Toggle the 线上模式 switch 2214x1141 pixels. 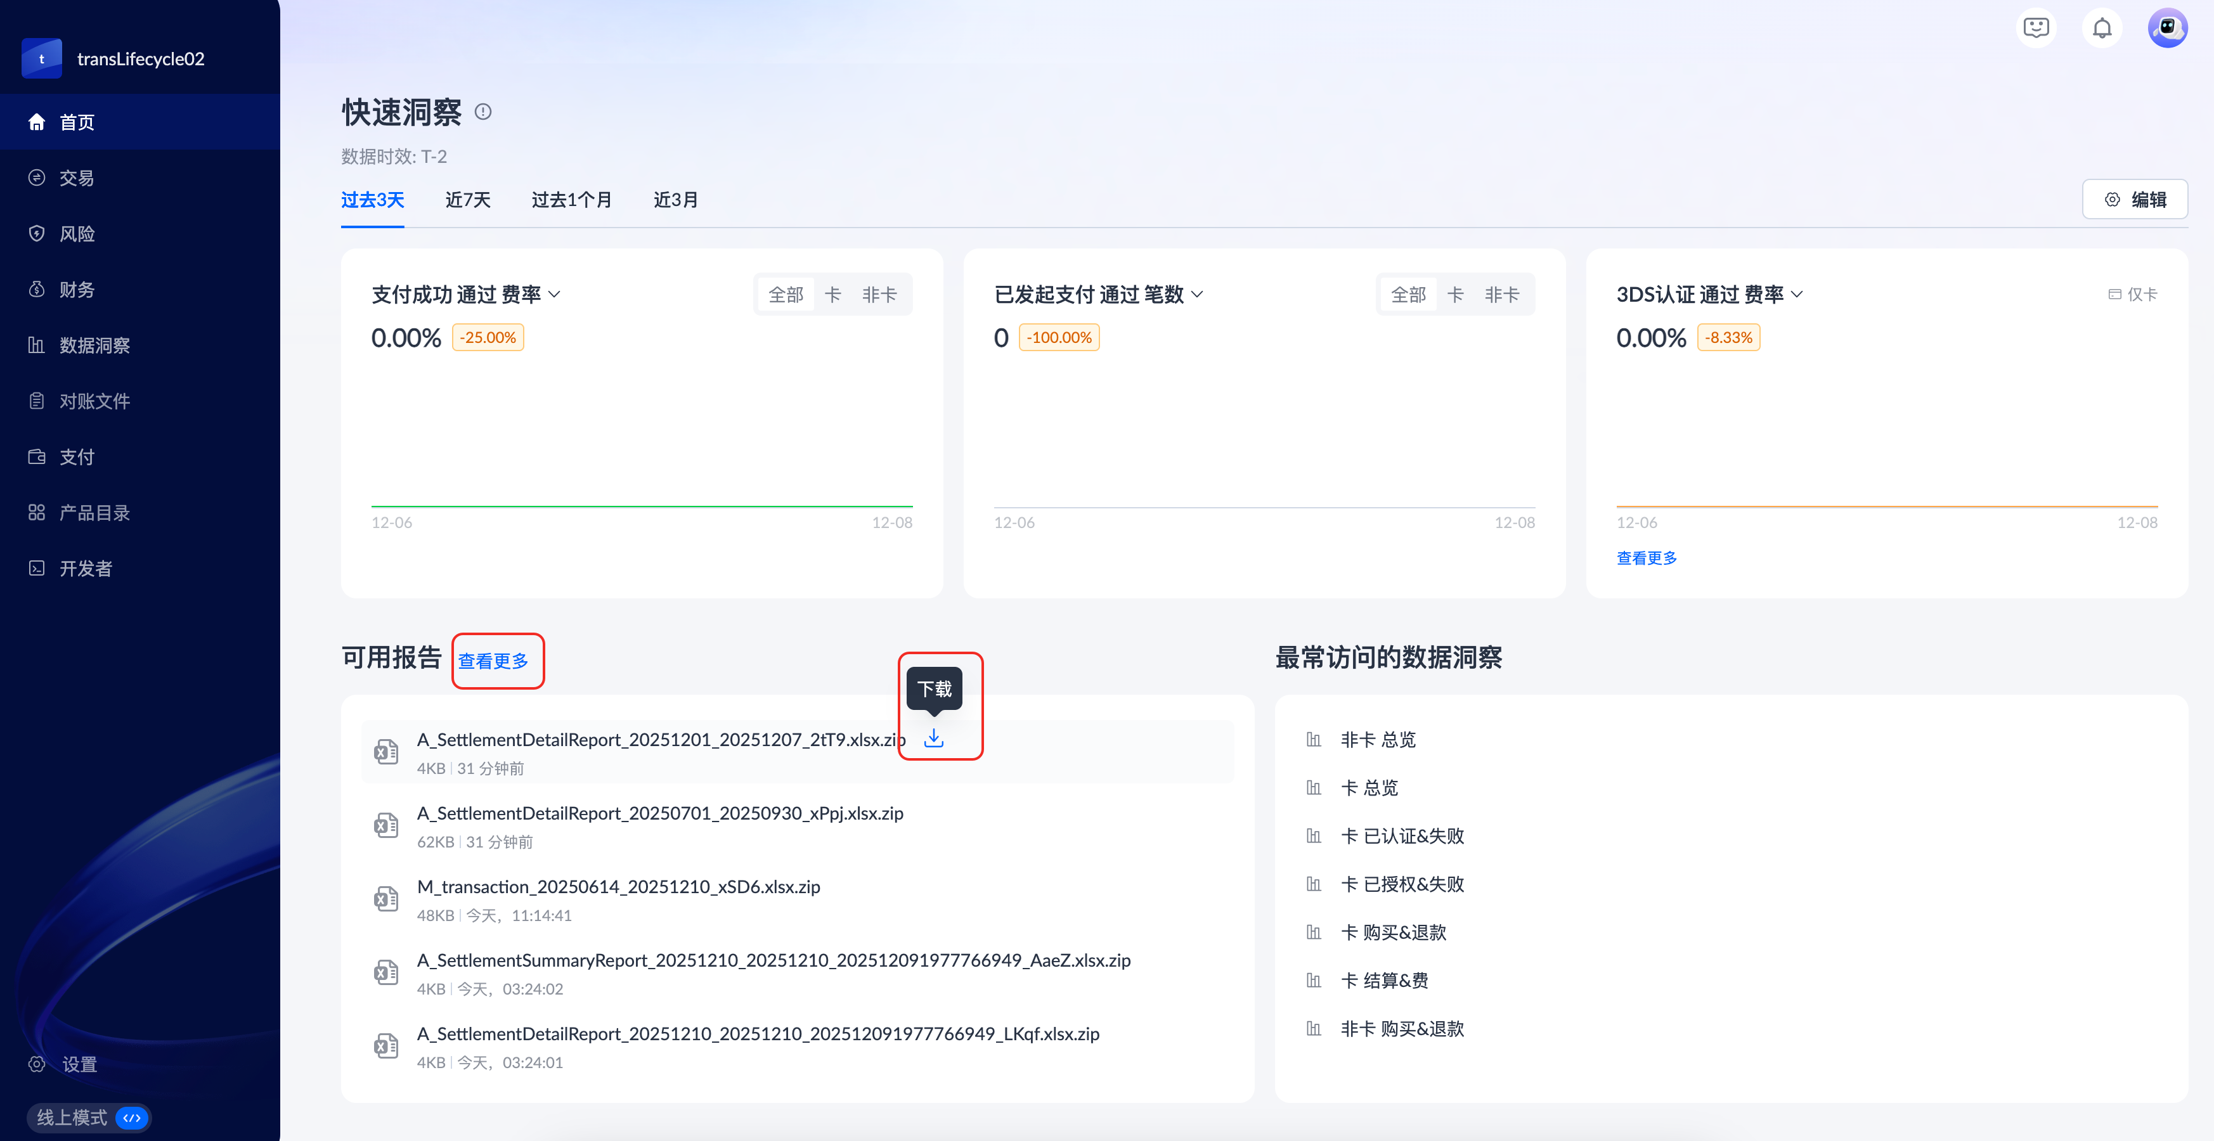[131, 1118]
